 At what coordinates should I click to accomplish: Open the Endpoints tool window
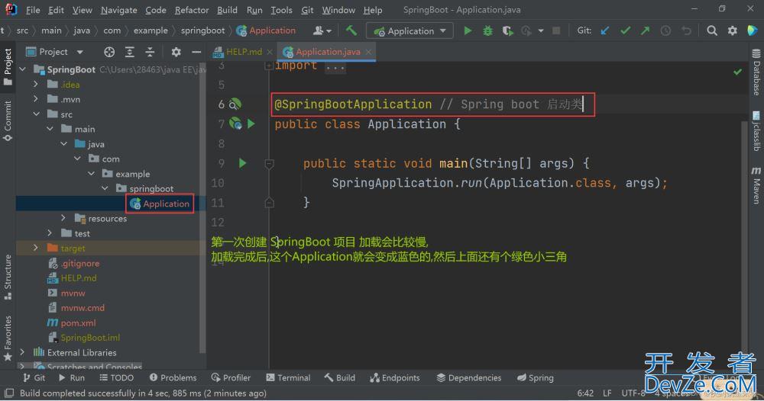(x=395, y=377)
